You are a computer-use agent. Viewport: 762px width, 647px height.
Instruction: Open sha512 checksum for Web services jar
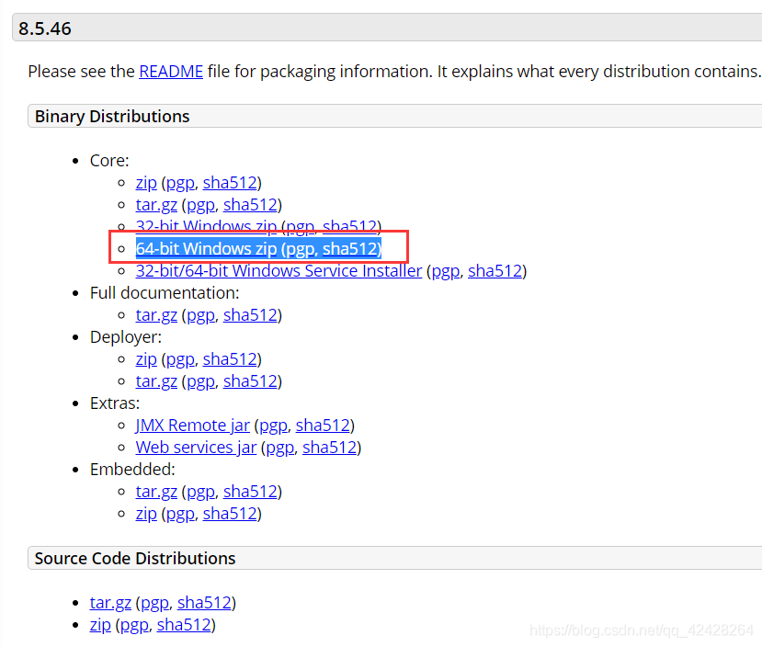[329, 448]
